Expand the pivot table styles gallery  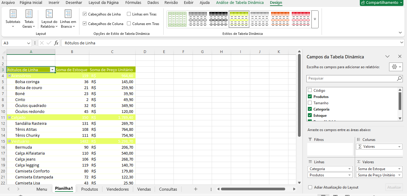point(315,19)
